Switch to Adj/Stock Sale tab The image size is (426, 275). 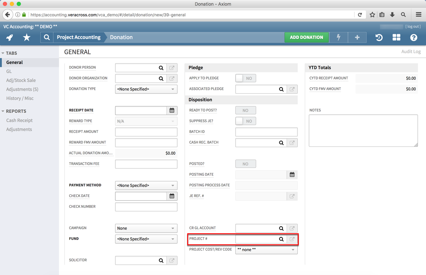coord(21,80)
